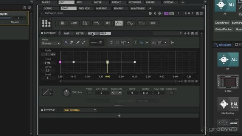Collapse the ENV MOD section
Viewport: 242px width, 136px height.
pyautogui.click(x=42, y=110)
